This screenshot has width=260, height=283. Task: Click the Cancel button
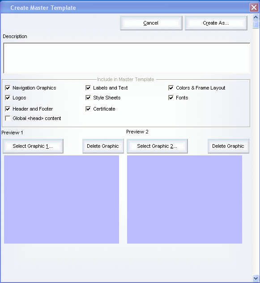(x=151, y=23)
